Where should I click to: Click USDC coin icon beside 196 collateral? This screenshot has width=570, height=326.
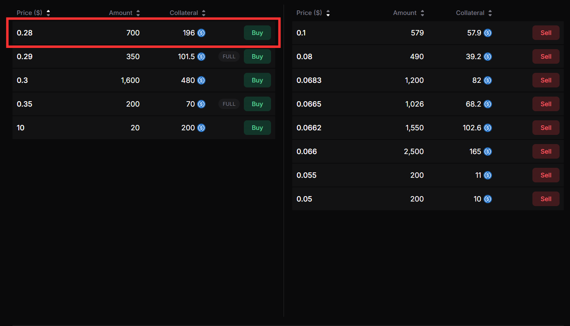pos(201,33)
